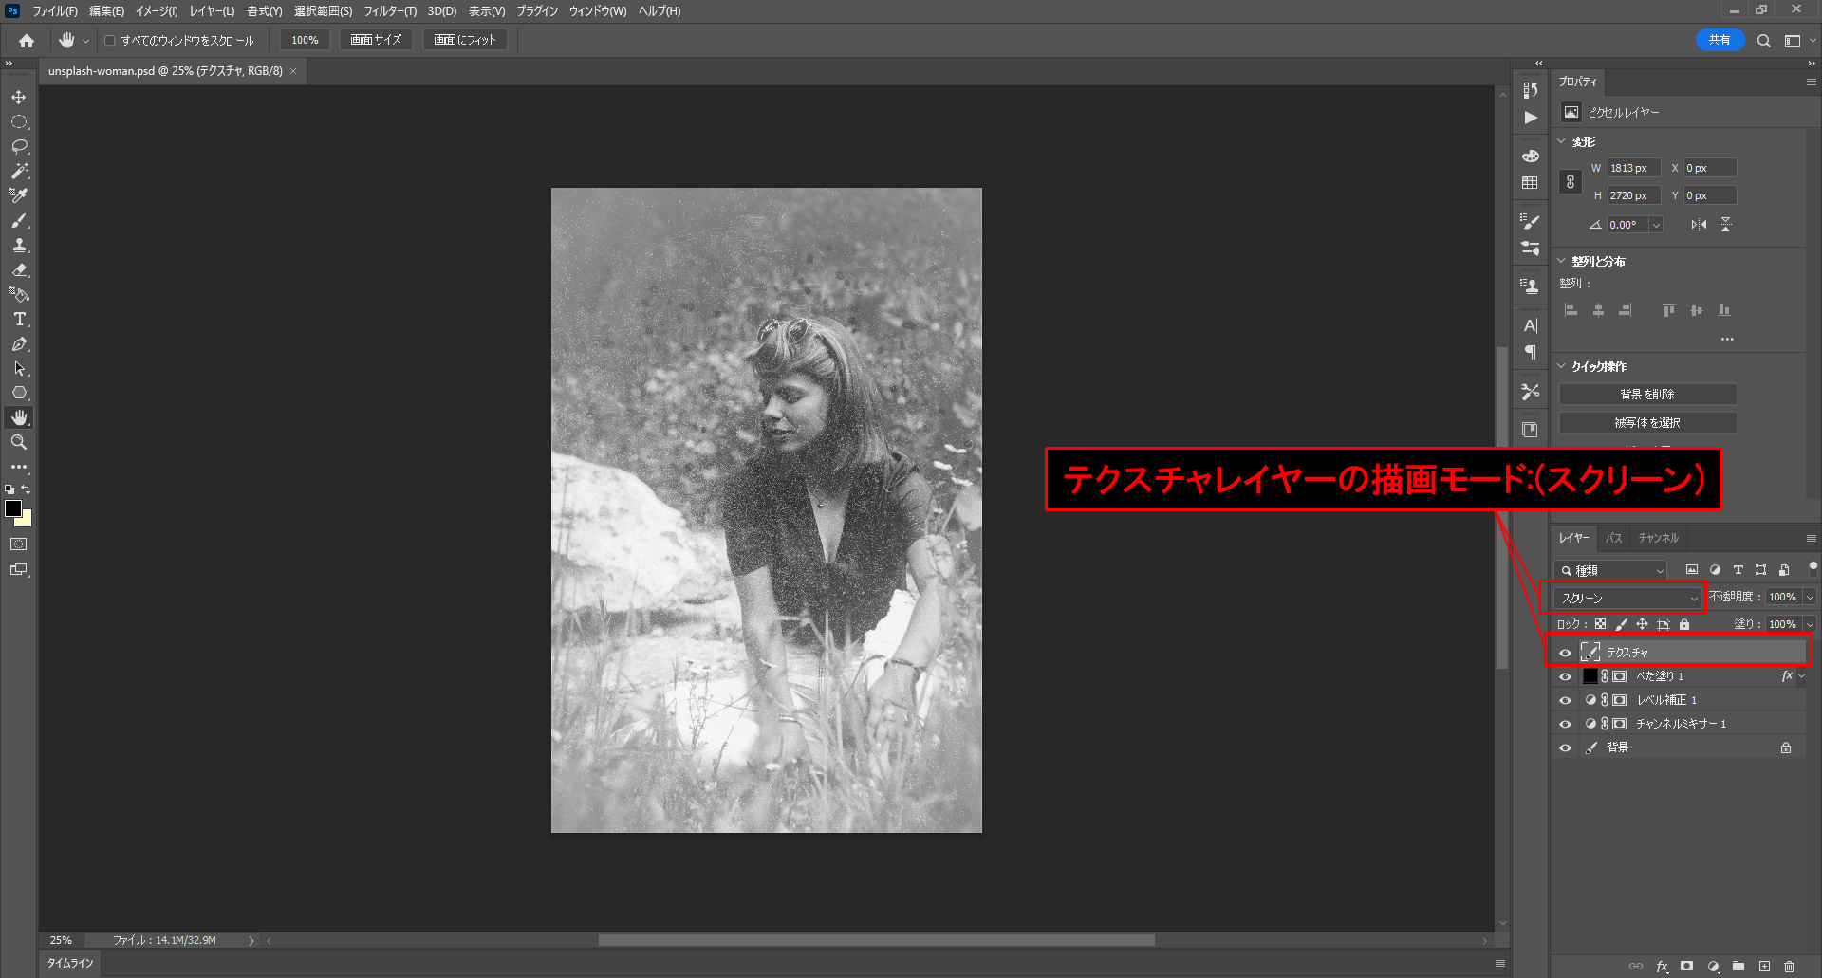Image resolution: width=1822 pixels, height=978 pixels.
Task: Enable the scroll all windows checkbox
Action: (x=110, y=41)
